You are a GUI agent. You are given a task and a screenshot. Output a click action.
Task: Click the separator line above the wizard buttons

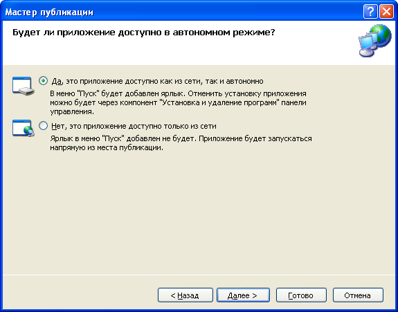click(199, 275)
